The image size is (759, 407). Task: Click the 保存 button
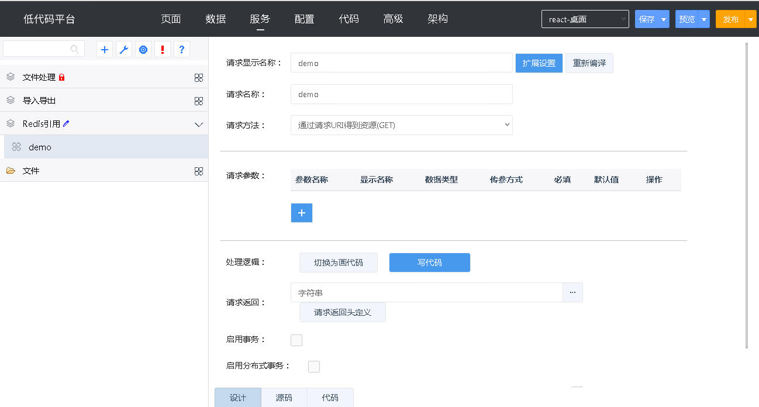647,19
